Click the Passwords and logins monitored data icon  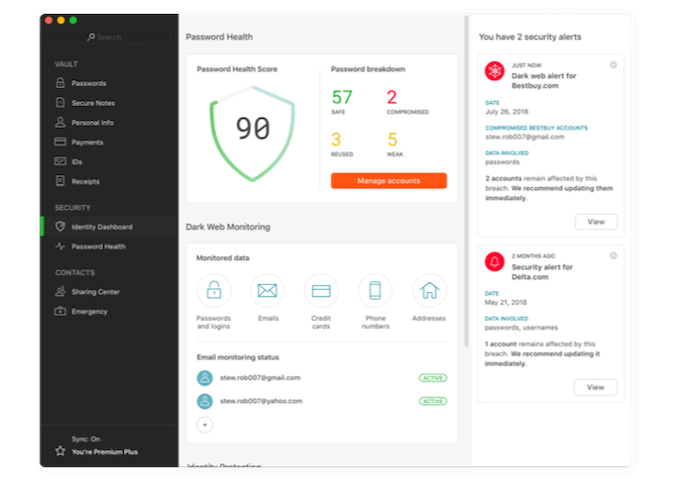point(214,291)
